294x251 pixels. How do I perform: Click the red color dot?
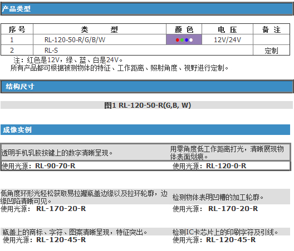click(x=178, y=40)
